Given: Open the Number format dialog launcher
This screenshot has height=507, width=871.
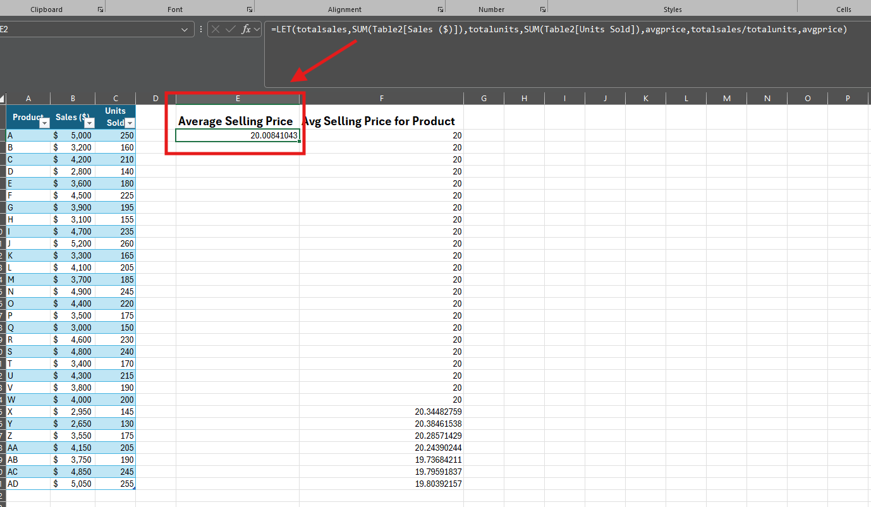Looking at the screenshot, I should (543, 9).
